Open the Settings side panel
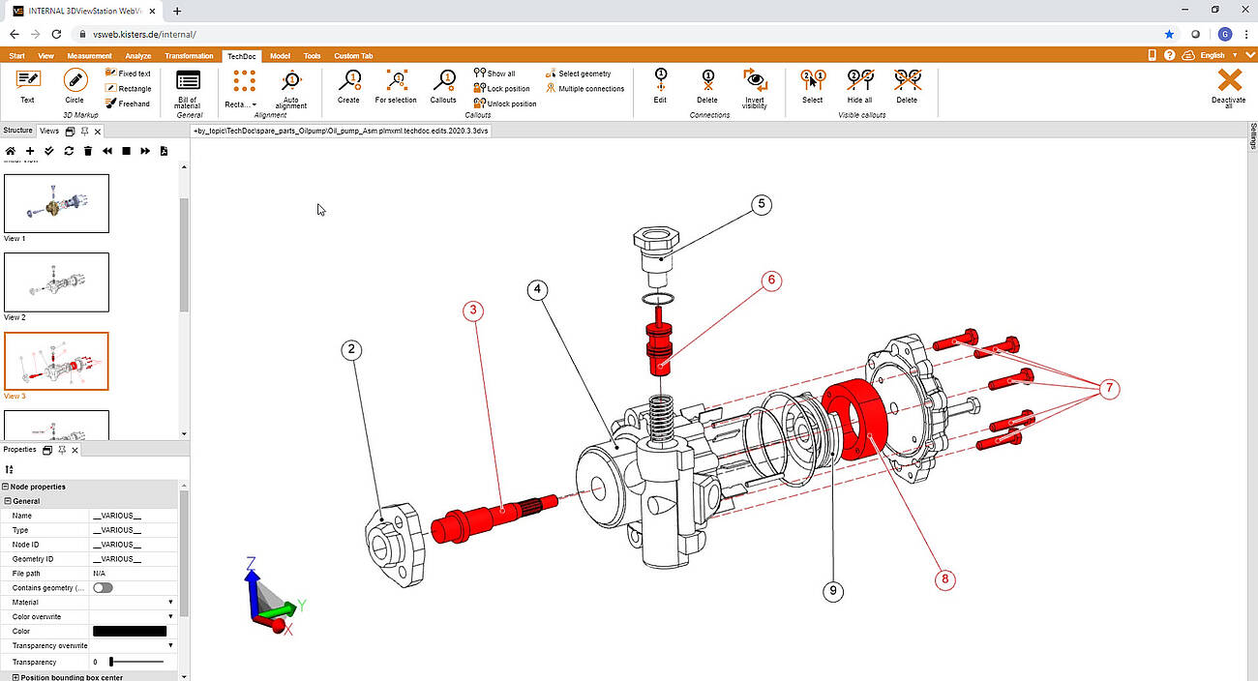This screenshot has height=681, width=1258. point(1252,135)
